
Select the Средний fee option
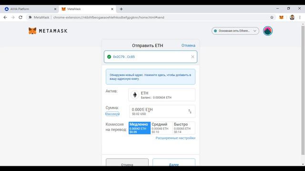tap(162, 128)
